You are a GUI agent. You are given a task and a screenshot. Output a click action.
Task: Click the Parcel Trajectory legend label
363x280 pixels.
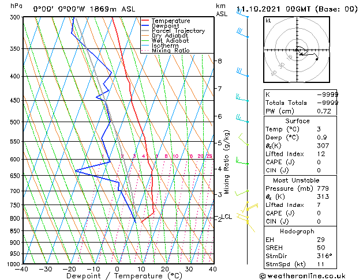click(x=178, y=31)
